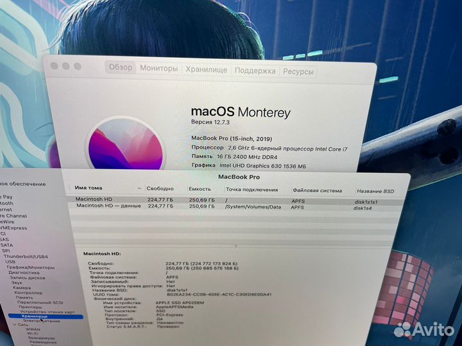Screen dimensions: 462x346
Task: Select Контроллер in the sidebar
Action: click(x=29, y=293)
